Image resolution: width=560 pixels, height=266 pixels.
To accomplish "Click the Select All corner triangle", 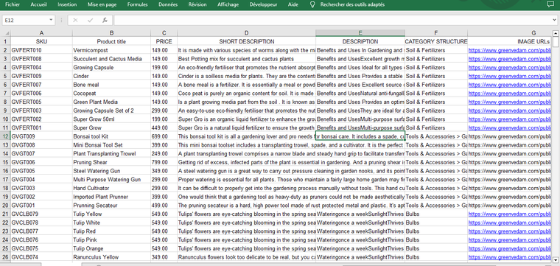I will pos(5,33).
